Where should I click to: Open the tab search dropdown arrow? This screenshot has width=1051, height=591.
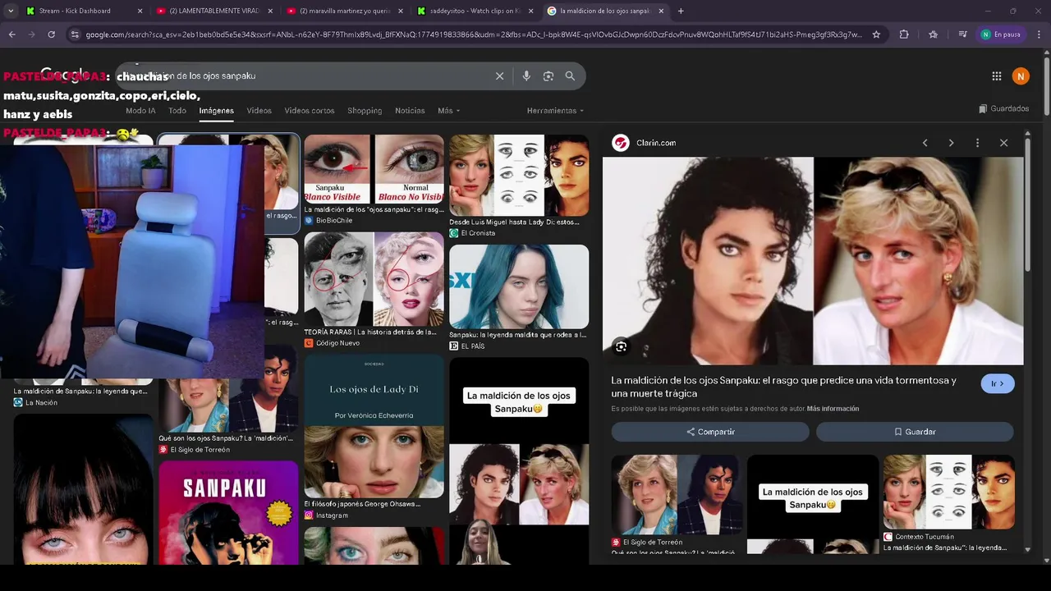[10, 11]
